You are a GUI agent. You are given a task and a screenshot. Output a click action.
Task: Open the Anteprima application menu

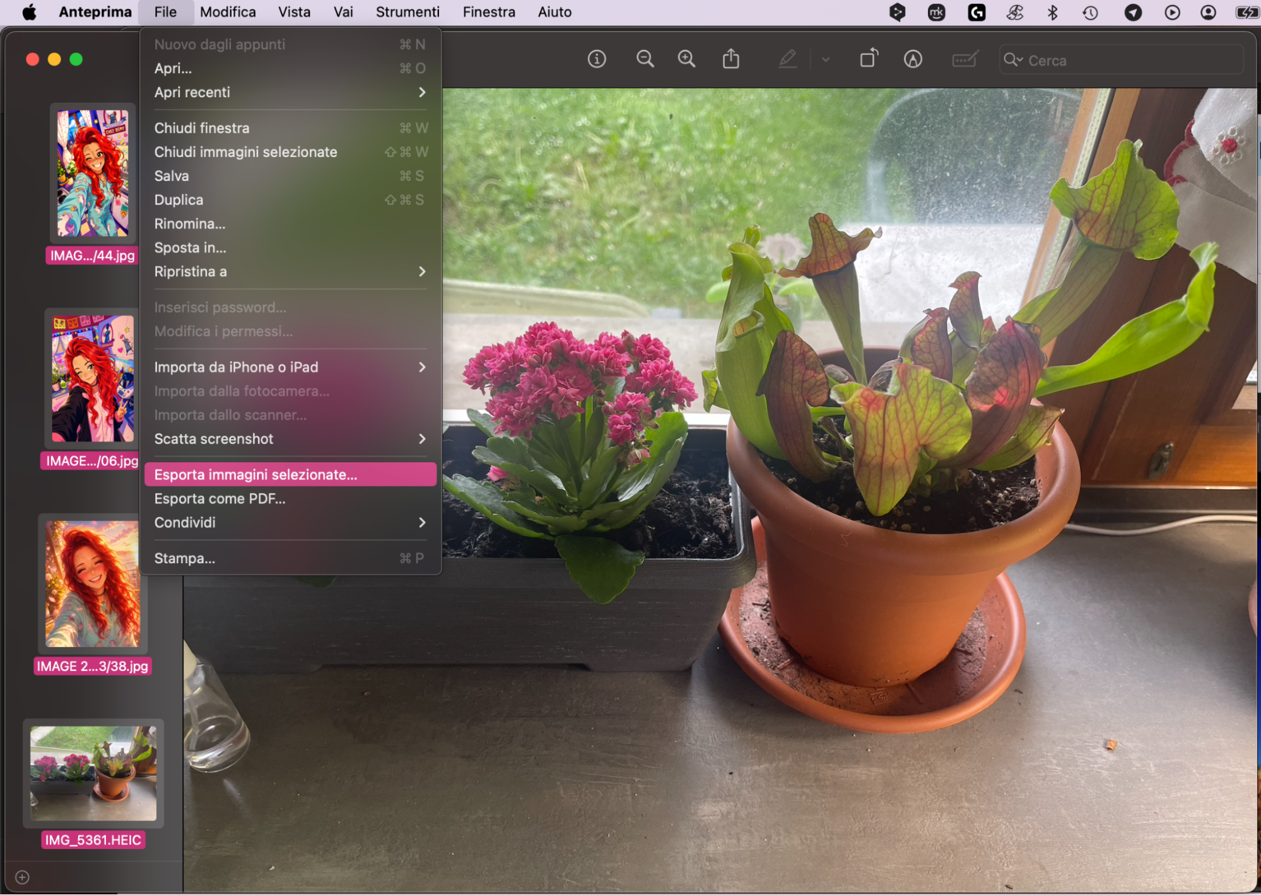click(x=95, y=12)
